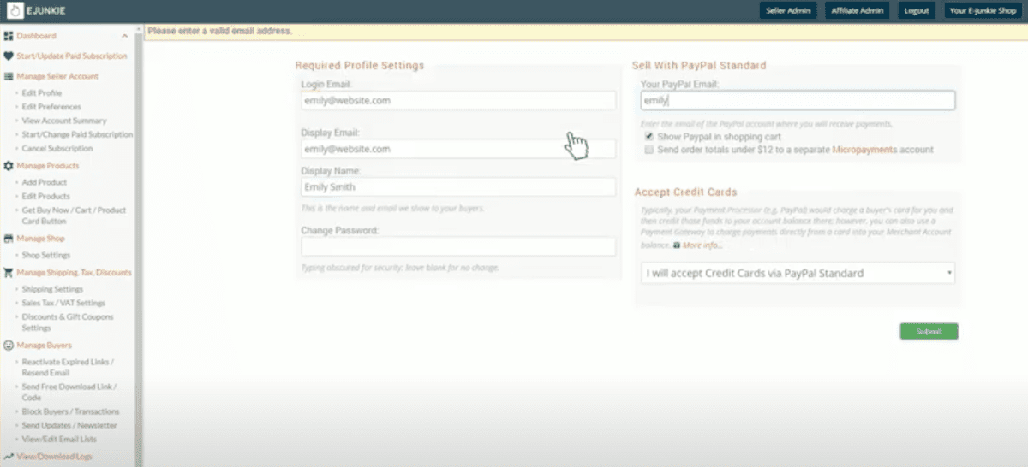Collapse the sidebar using the Dashboard chevron
The width and height of the screenshot is (1028, 467).
pyautogui.click(x=125, y=36)
